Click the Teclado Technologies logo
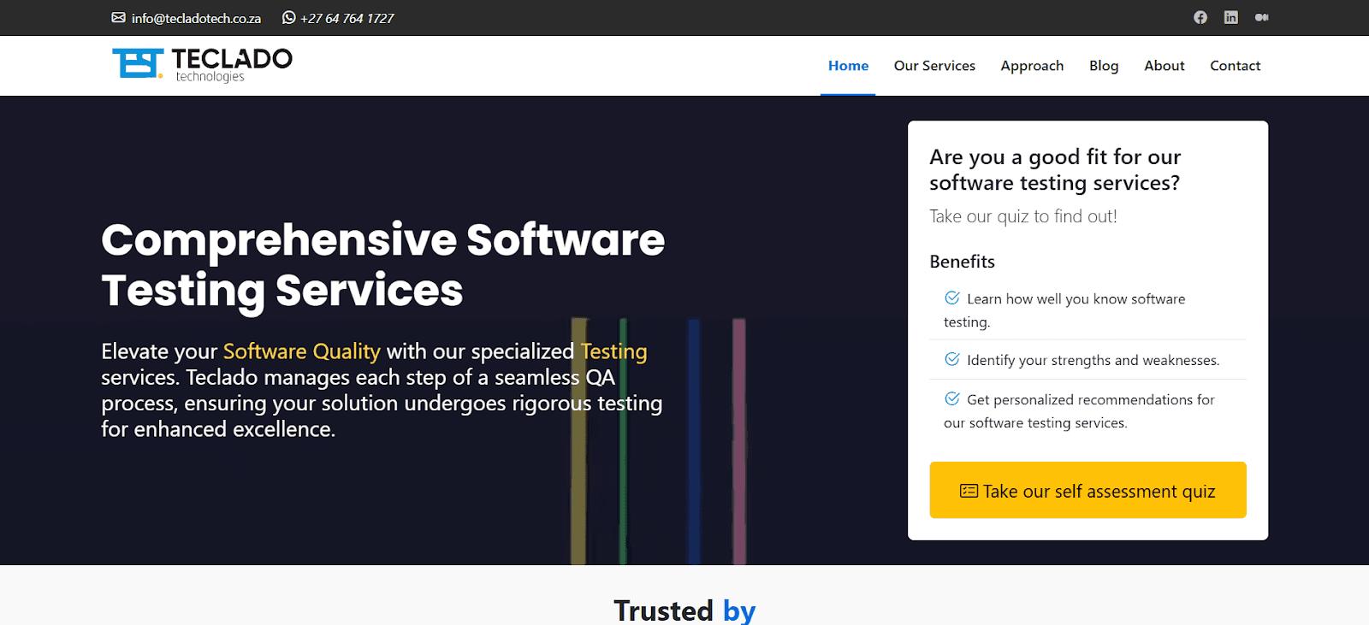 202,64
